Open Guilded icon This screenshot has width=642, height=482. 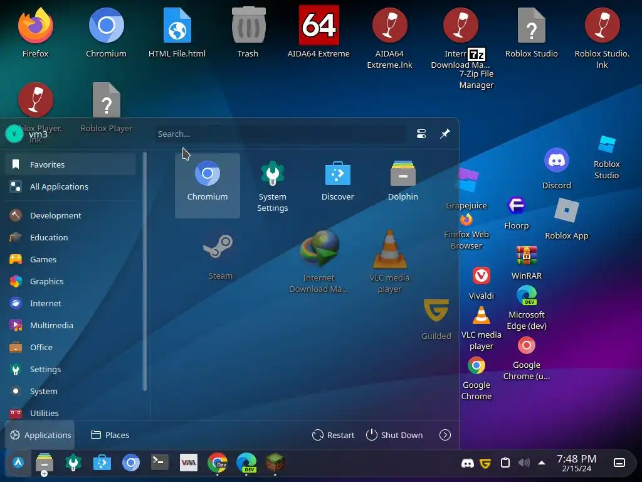(x=436, y=319)
